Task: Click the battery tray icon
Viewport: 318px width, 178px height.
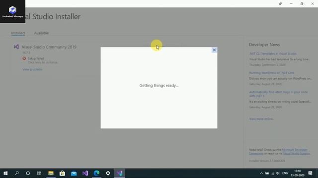Action: (x=267, y=173)
